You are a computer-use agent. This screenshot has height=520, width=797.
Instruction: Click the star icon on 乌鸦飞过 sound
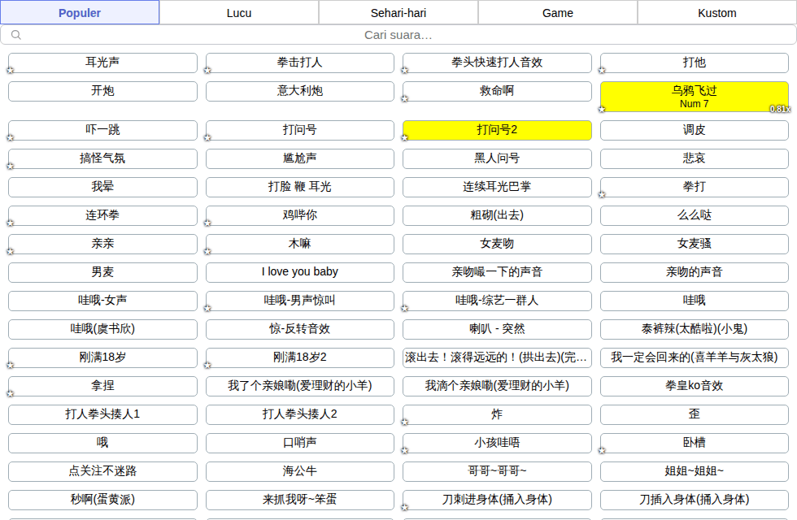point(602,109)
